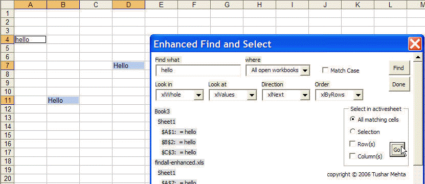425x184 pixels.
Task: Tick the Column(s) checkbox
Action: click(352, 156)
